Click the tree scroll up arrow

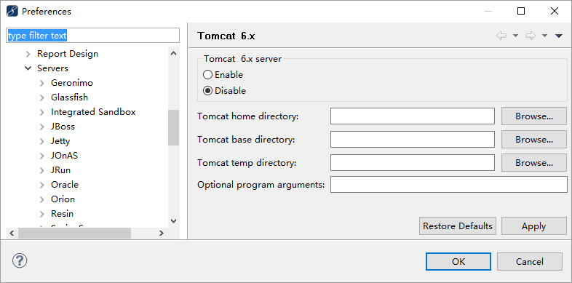coord(174,54)
